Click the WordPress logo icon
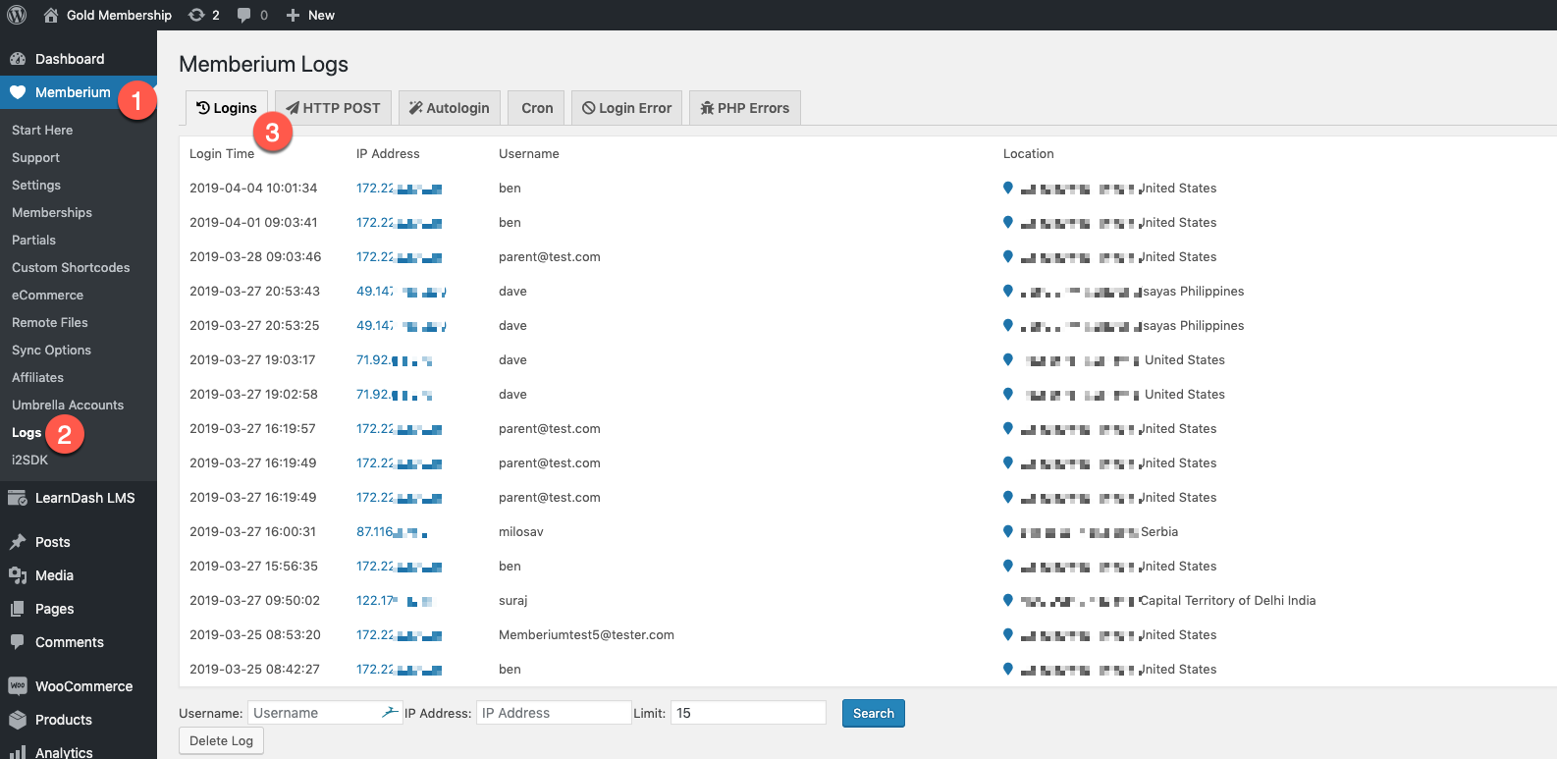The width and height of the screenshot is (1557, 759). pyautogui.click(x=17, y=15)
